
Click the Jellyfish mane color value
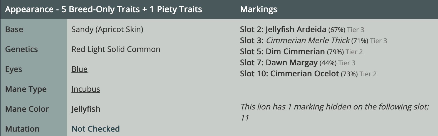[x=86, y=109]
